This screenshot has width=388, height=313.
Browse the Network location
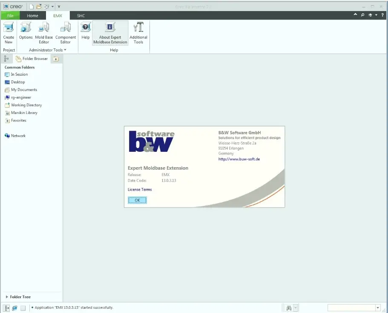[x=15, y=136]
